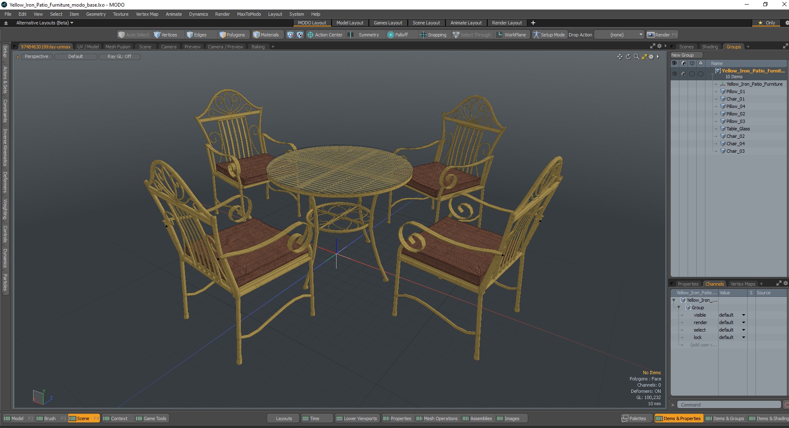Open Snapping options
Viewport: 789px width, 428px height.
tap(433, 35)
